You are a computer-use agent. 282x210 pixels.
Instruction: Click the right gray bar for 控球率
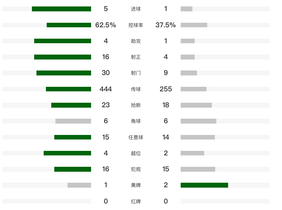(194, 25)
